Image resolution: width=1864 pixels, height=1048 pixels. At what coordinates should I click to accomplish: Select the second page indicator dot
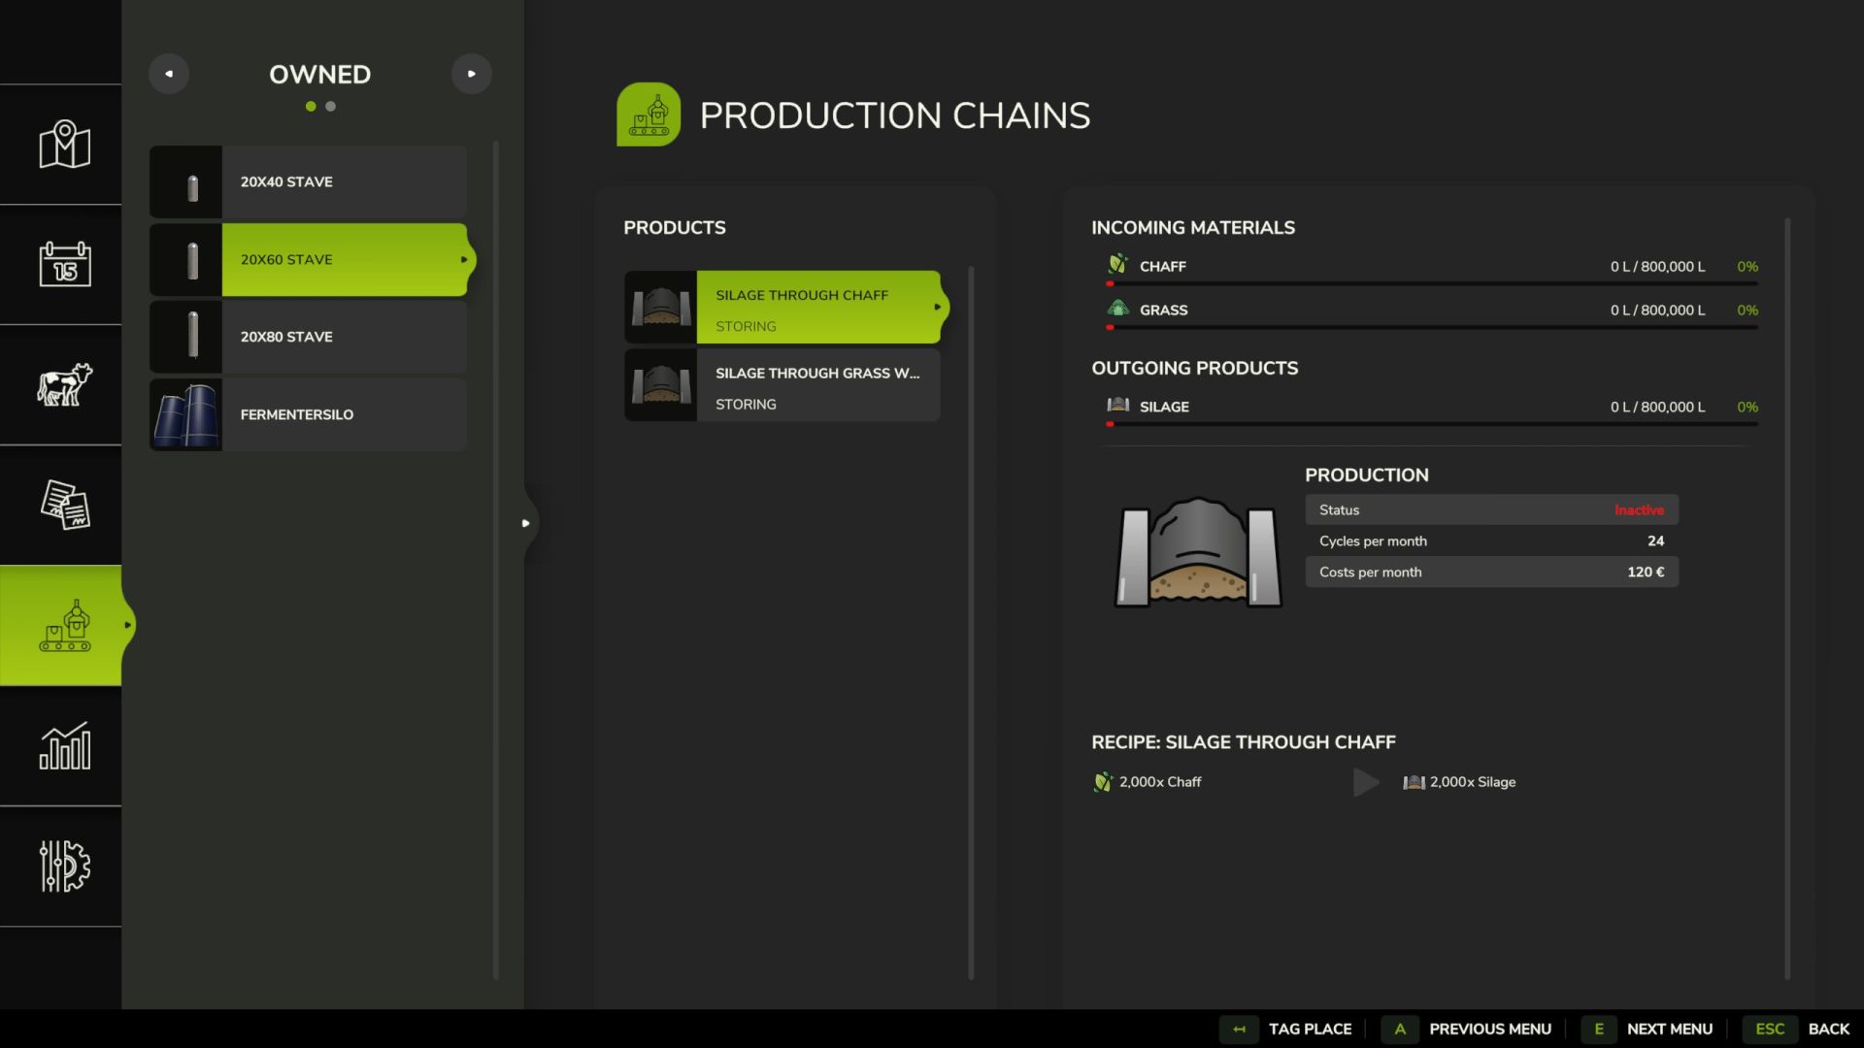tap(331, 107)
